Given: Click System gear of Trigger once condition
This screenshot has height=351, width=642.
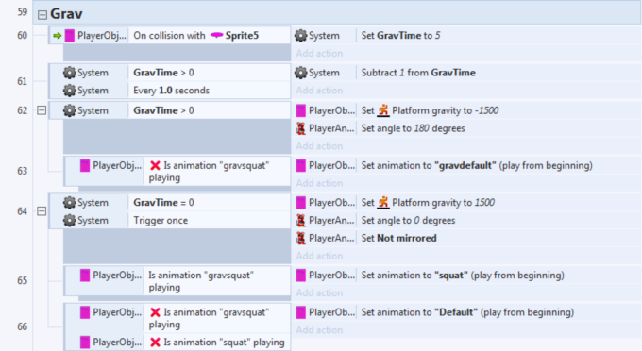Looking at the screenshot, I should 70,221.
